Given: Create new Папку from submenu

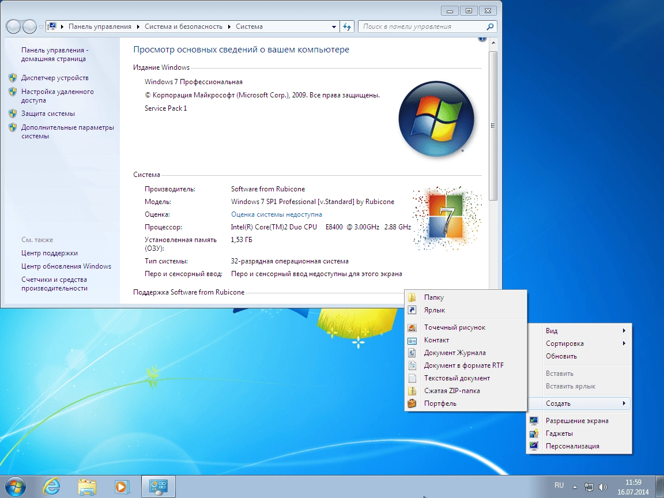Looking at the screenshot, I should [x=466, y=297].
